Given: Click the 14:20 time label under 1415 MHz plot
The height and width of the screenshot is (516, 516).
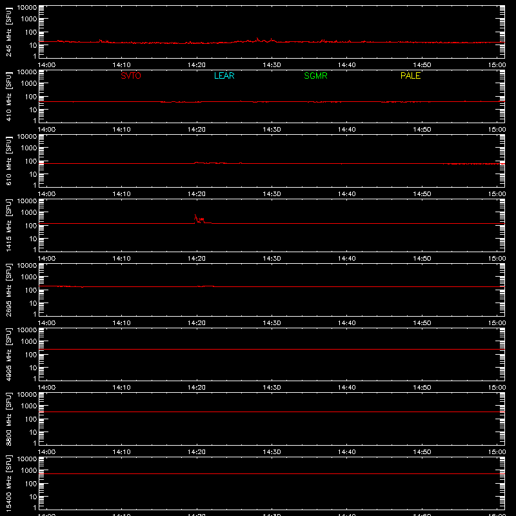Looking at the screenshot, I should click(x=197, y=259).
